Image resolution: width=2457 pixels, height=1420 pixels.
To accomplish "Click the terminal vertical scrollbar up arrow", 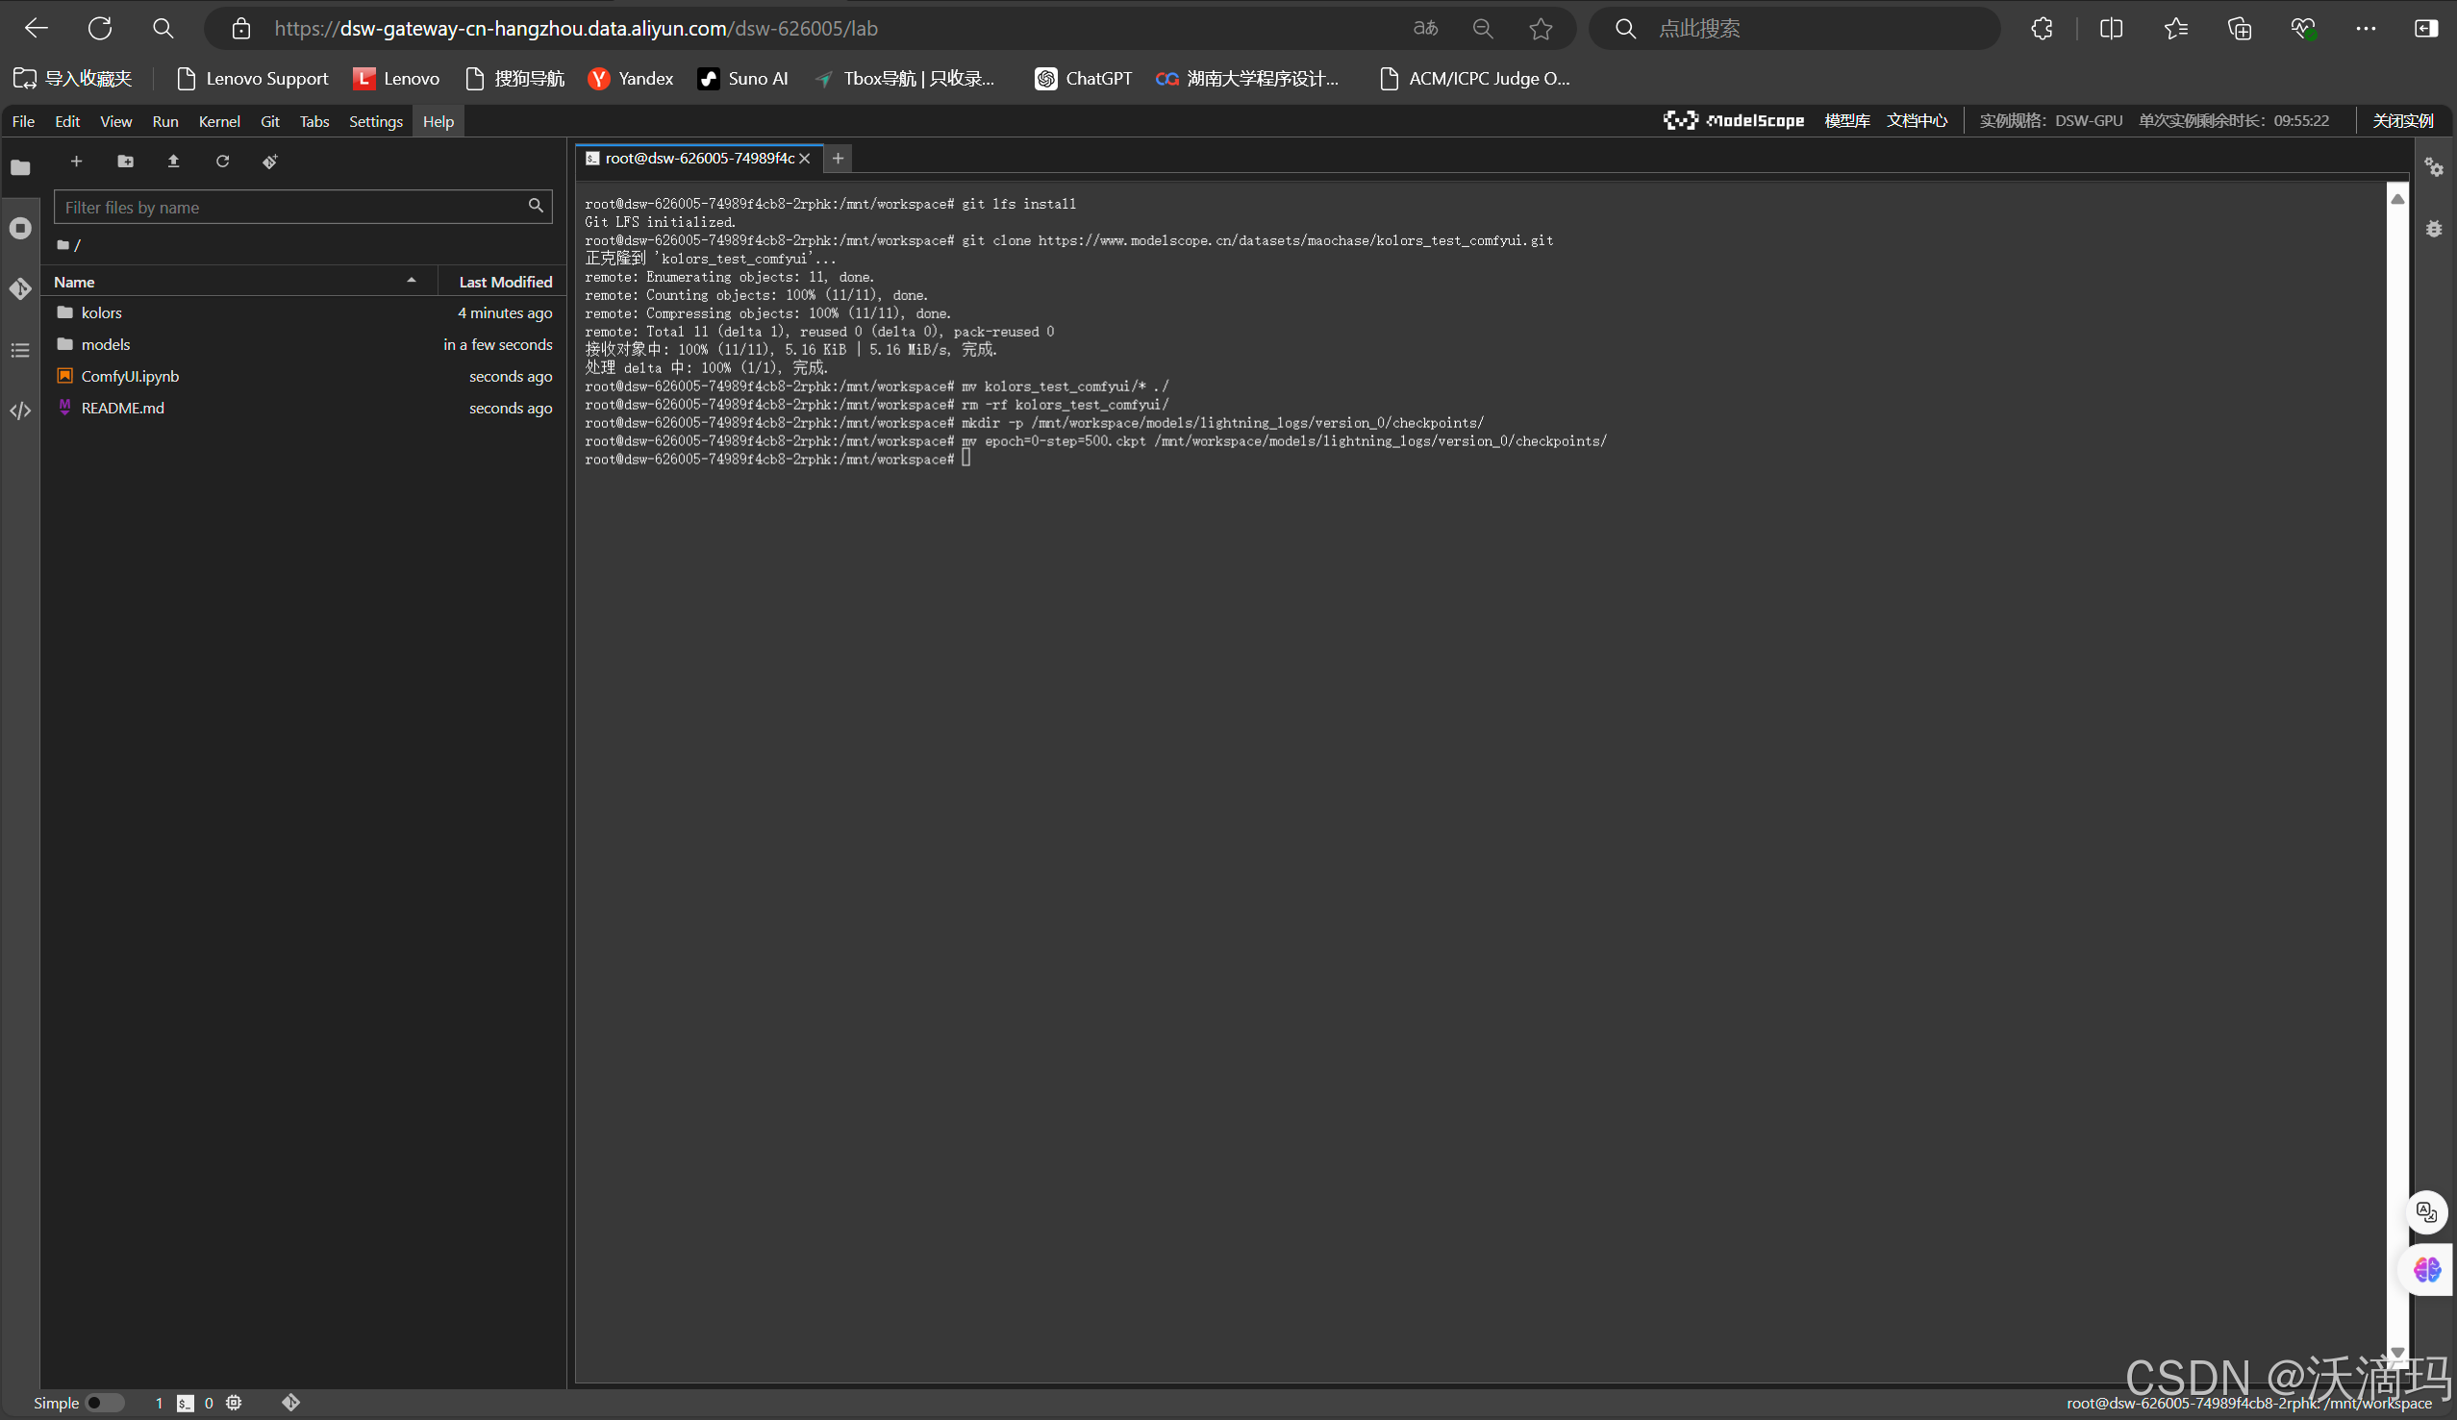I will click(2397, 199).
